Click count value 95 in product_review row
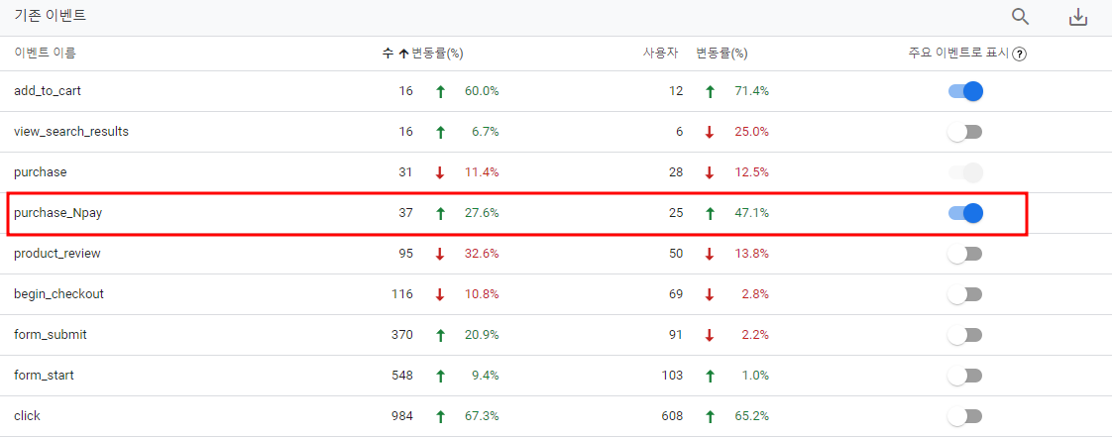Image resolution: width=1112 pixels, height=437 pixels. coord(405,254)
